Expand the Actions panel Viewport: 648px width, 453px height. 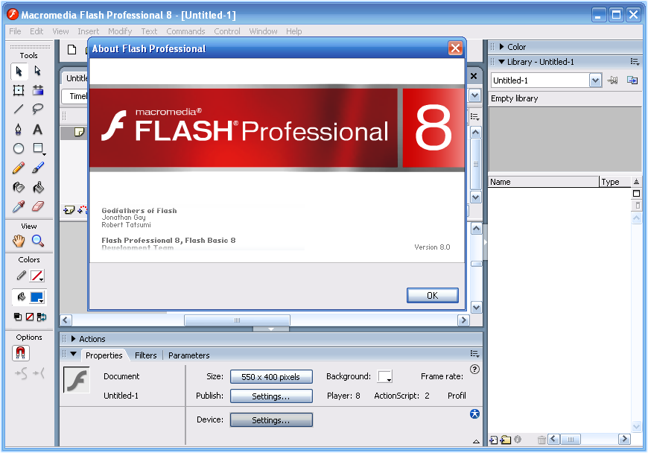click(73, 339)
